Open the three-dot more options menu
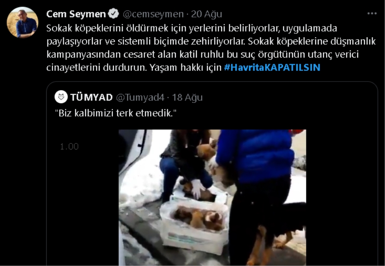Screen dimensions: 385x266 372,14
